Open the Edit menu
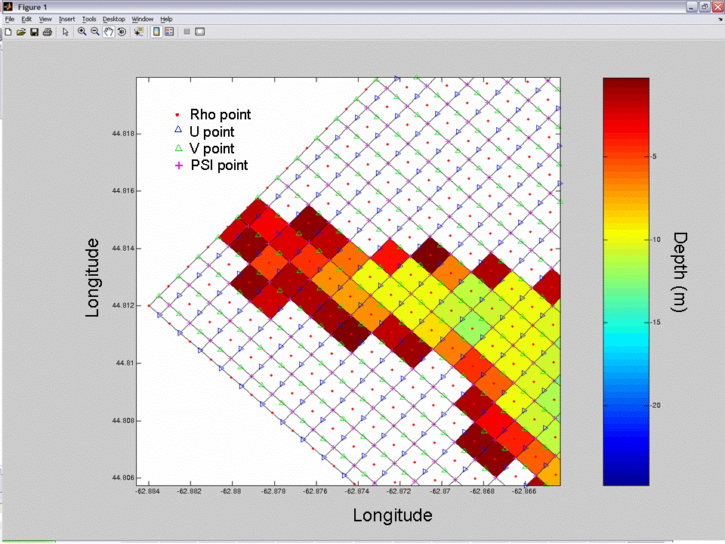The width and height of the screenshot is (725, 544). 26,19
